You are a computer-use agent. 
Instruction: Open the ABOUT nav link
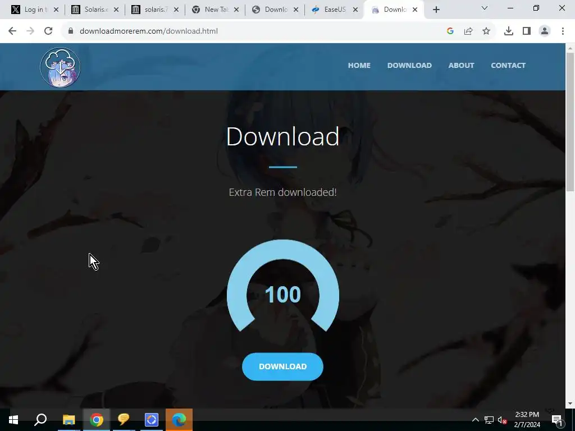[461, 65]
